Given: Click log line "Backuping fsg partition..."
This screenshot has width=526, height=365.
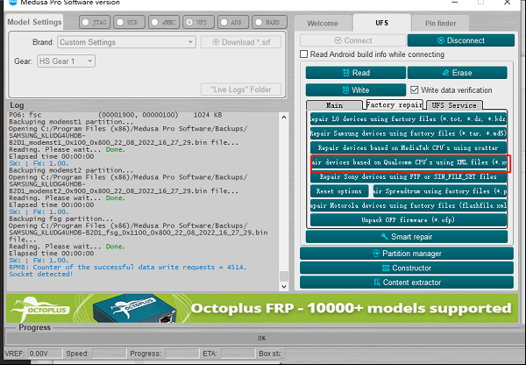Looking at the screenshot, I should coord(61,218).
